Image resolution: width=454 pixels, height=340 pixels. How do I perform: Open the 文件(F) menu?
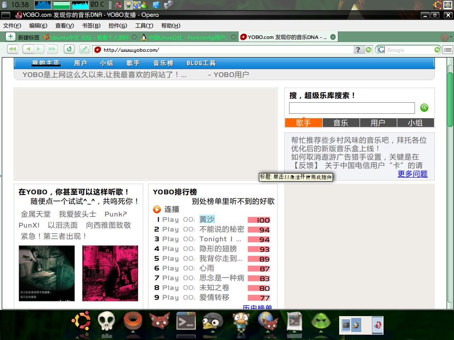pos(12,26)
